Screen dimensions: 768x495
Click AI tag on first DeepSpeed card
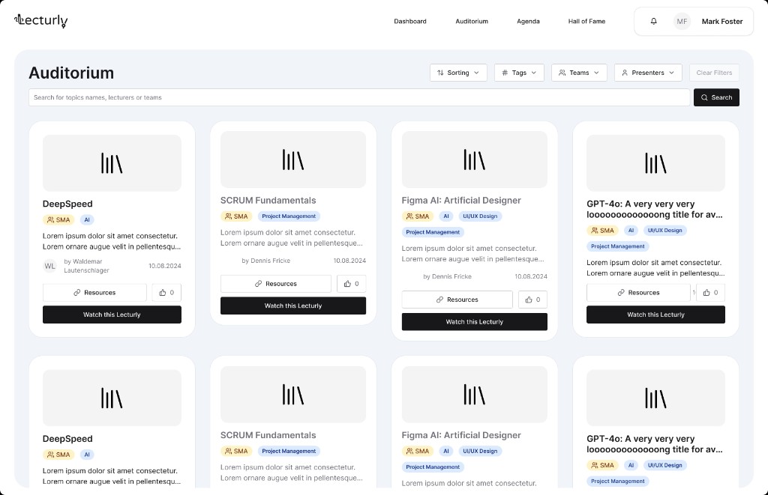87,219
